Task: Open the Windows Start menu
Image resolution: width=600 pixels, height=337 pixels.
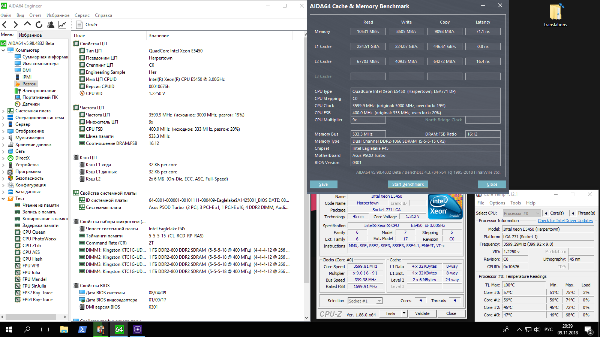Action: pos(9,330)
